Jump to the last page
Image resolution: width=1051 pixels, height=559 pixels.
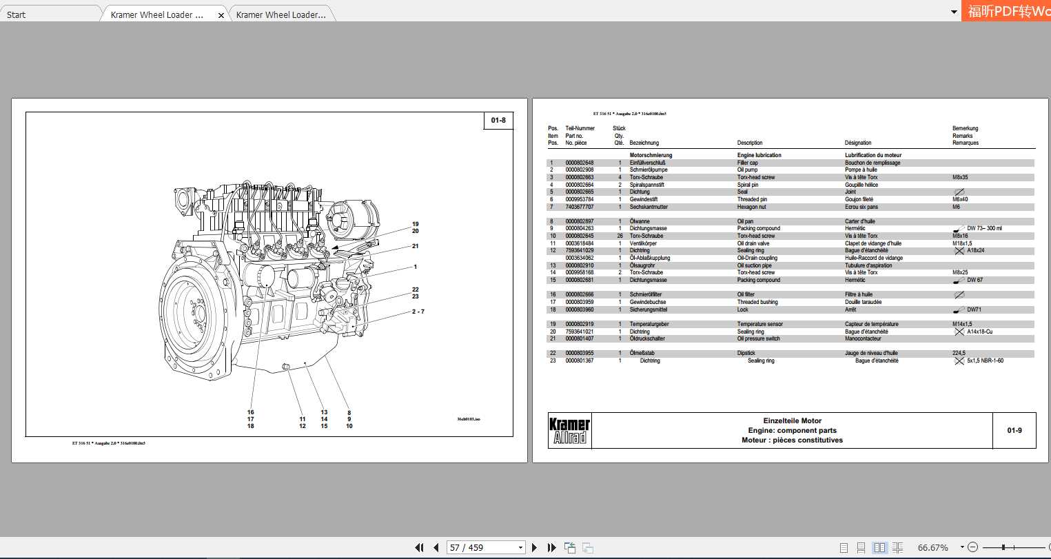[551, 547]
